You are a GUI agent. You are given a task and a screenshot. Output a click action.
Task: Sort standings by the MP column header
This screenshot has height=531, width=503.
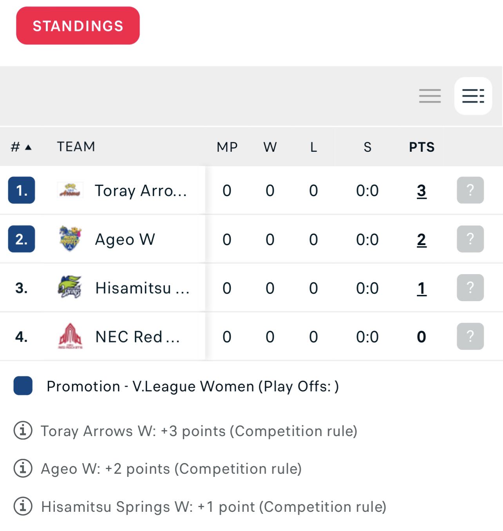[x=227, y=147]
